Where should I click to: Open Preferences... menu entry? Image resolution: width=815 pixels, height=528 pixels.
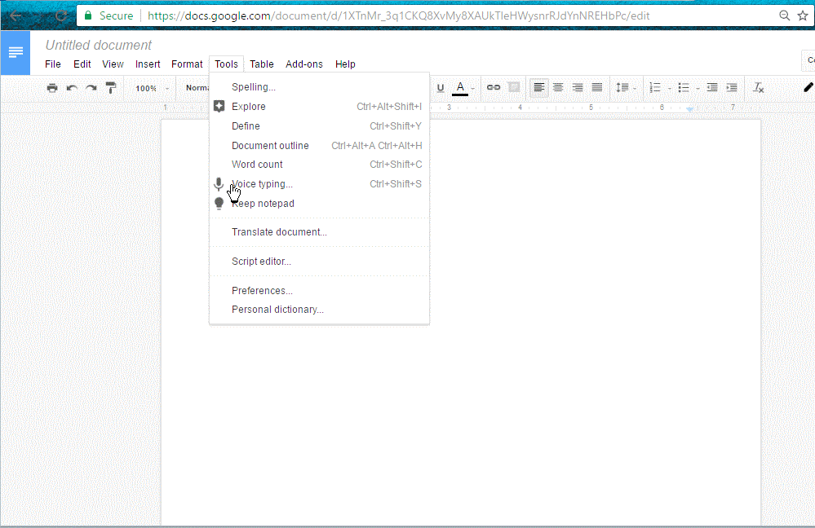[x=319, y=290]
